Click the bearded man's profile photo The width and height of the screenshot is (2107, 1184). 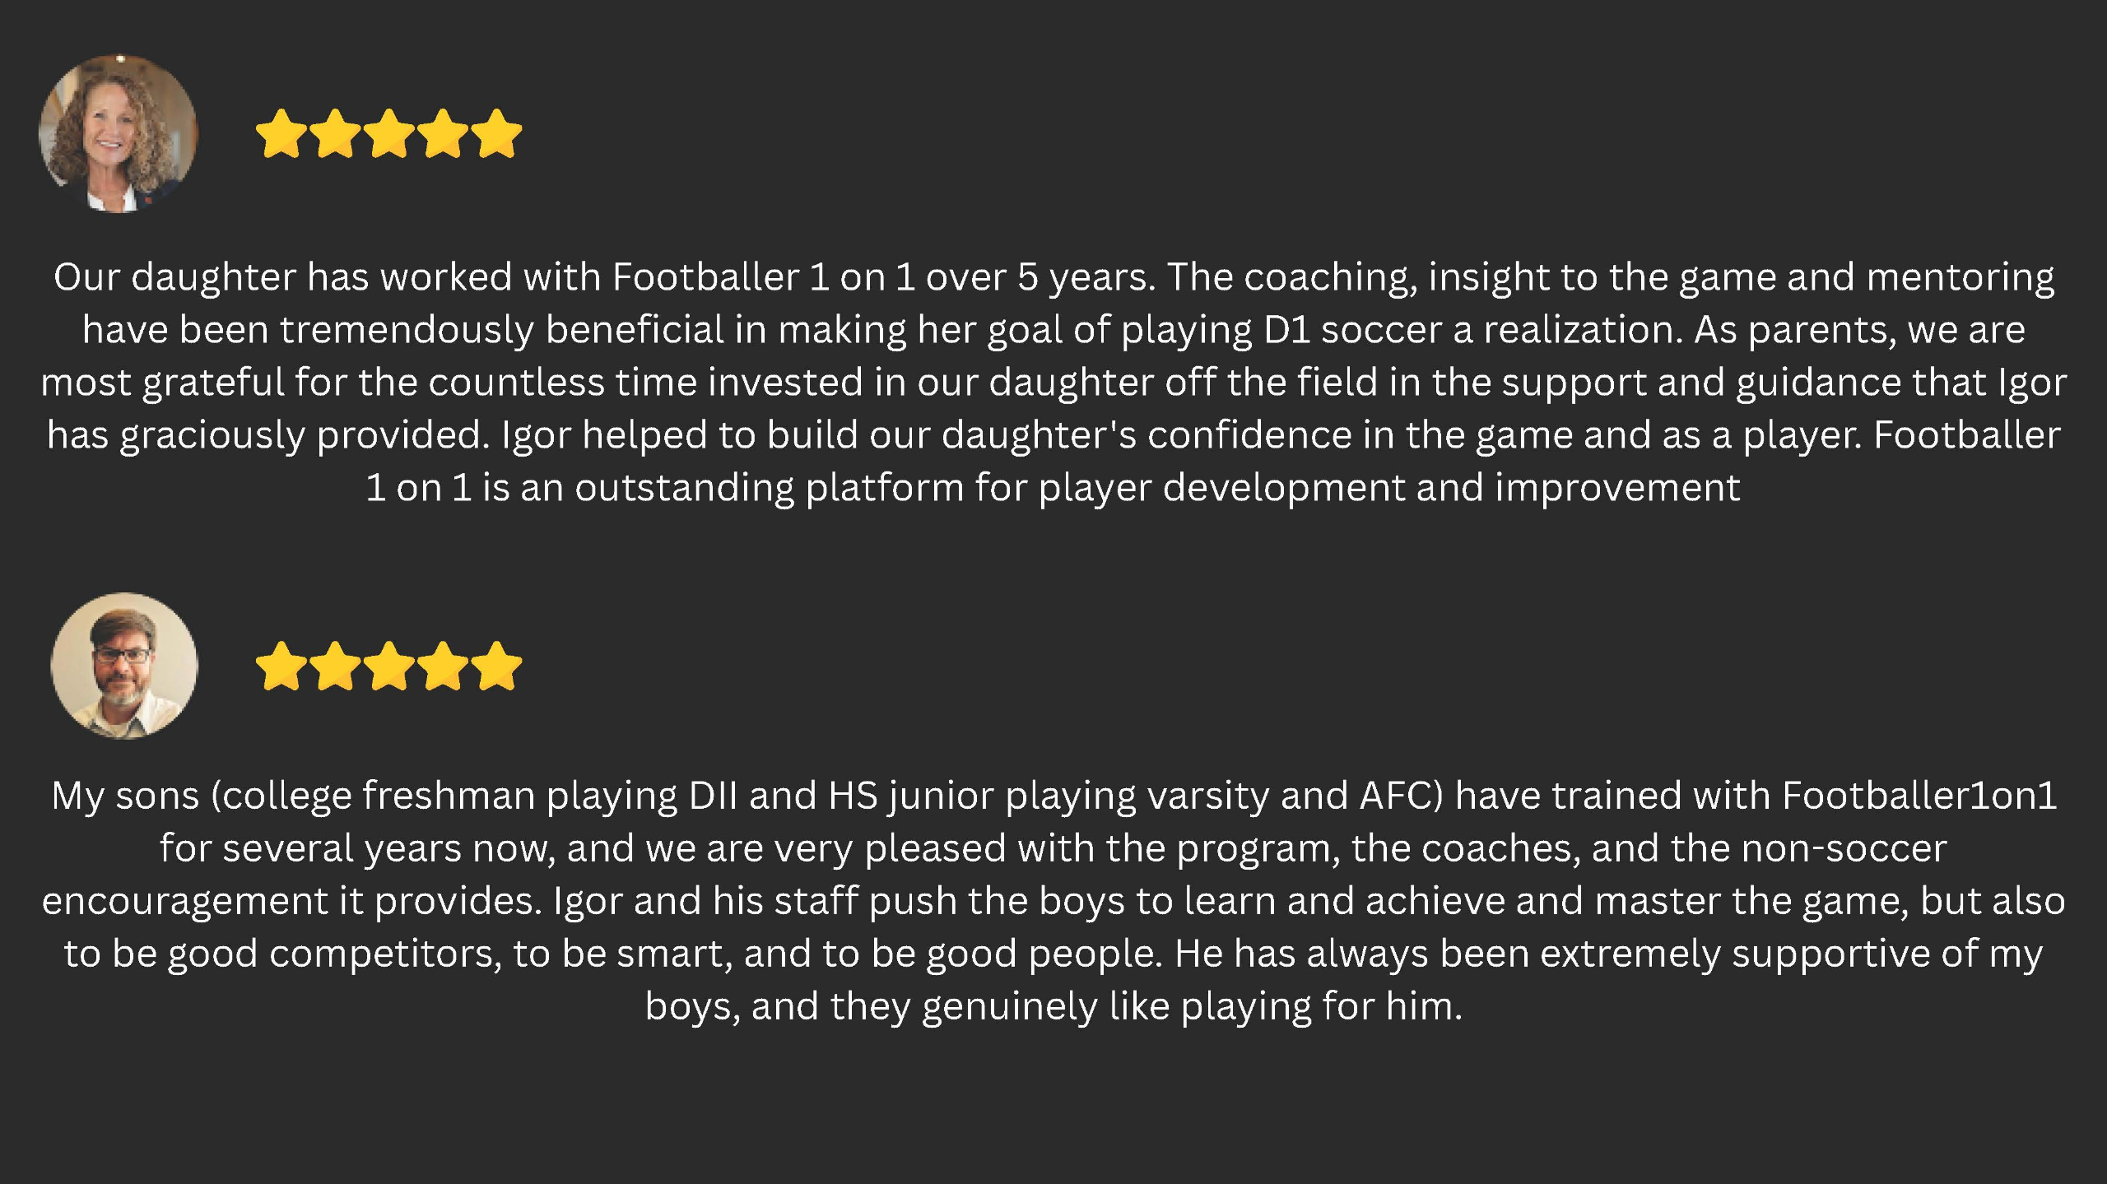[124, 666]
